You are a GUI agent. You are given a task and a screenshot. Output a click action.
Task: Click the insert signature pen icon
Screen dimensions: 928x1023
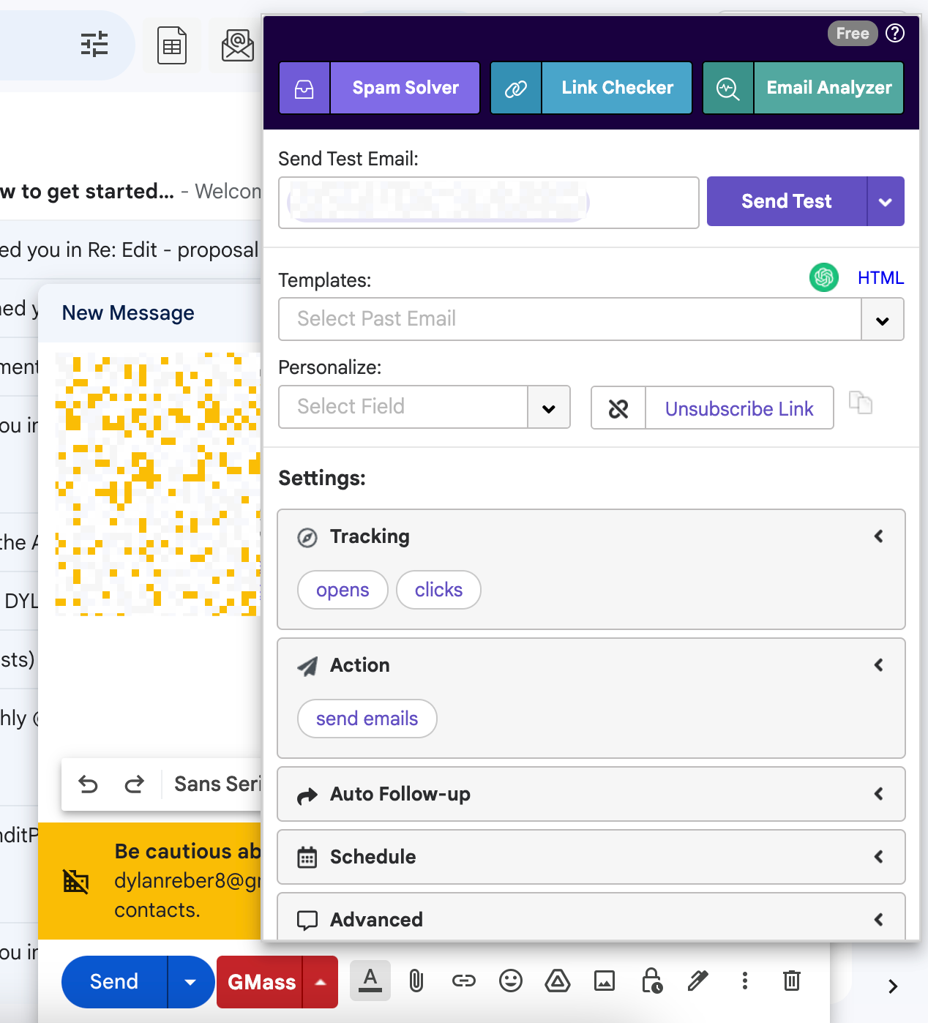(x=698, y=981)
